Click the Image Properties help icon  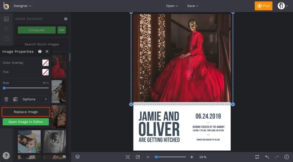point(40,52)
